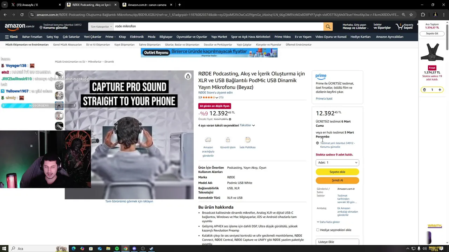Click the site information icon beside the URL
The height and width of the screenshot is (252, 449).
tap(32, 15)
